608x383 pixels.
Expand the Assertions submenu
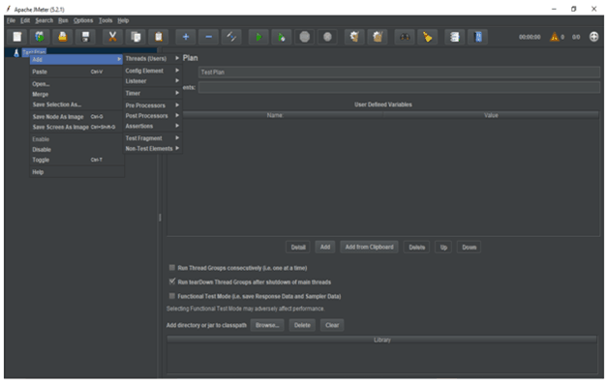point(152,126)
